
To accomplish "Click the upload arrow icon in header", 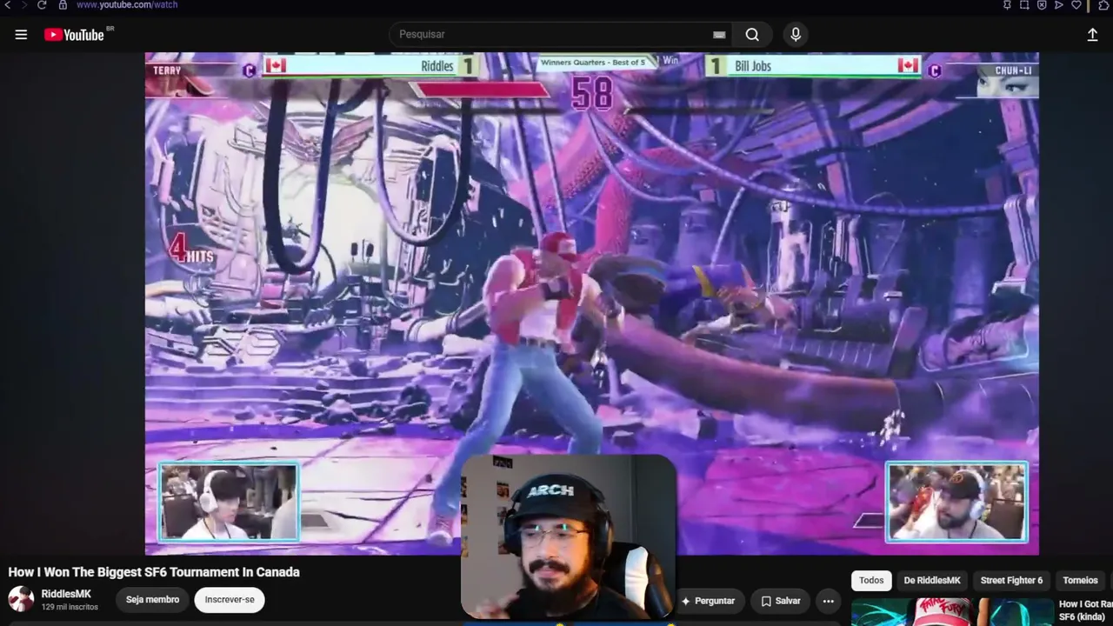I will [1092, 35].
